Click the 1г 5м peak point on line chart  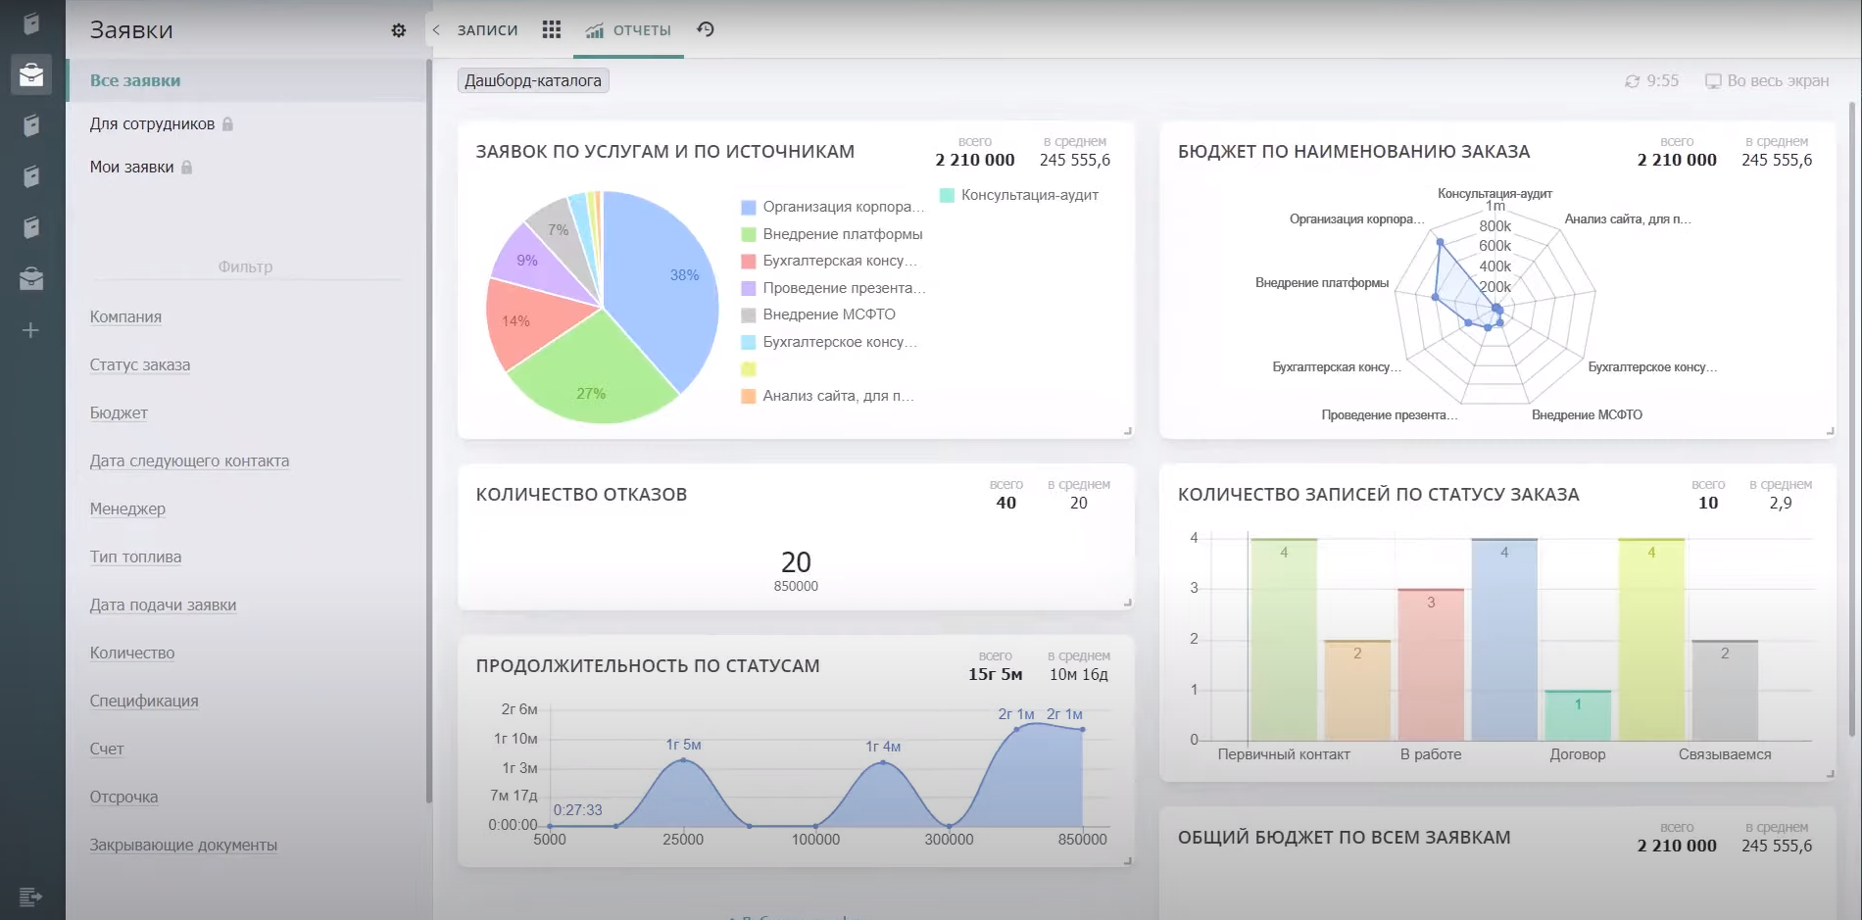point(683,760)
